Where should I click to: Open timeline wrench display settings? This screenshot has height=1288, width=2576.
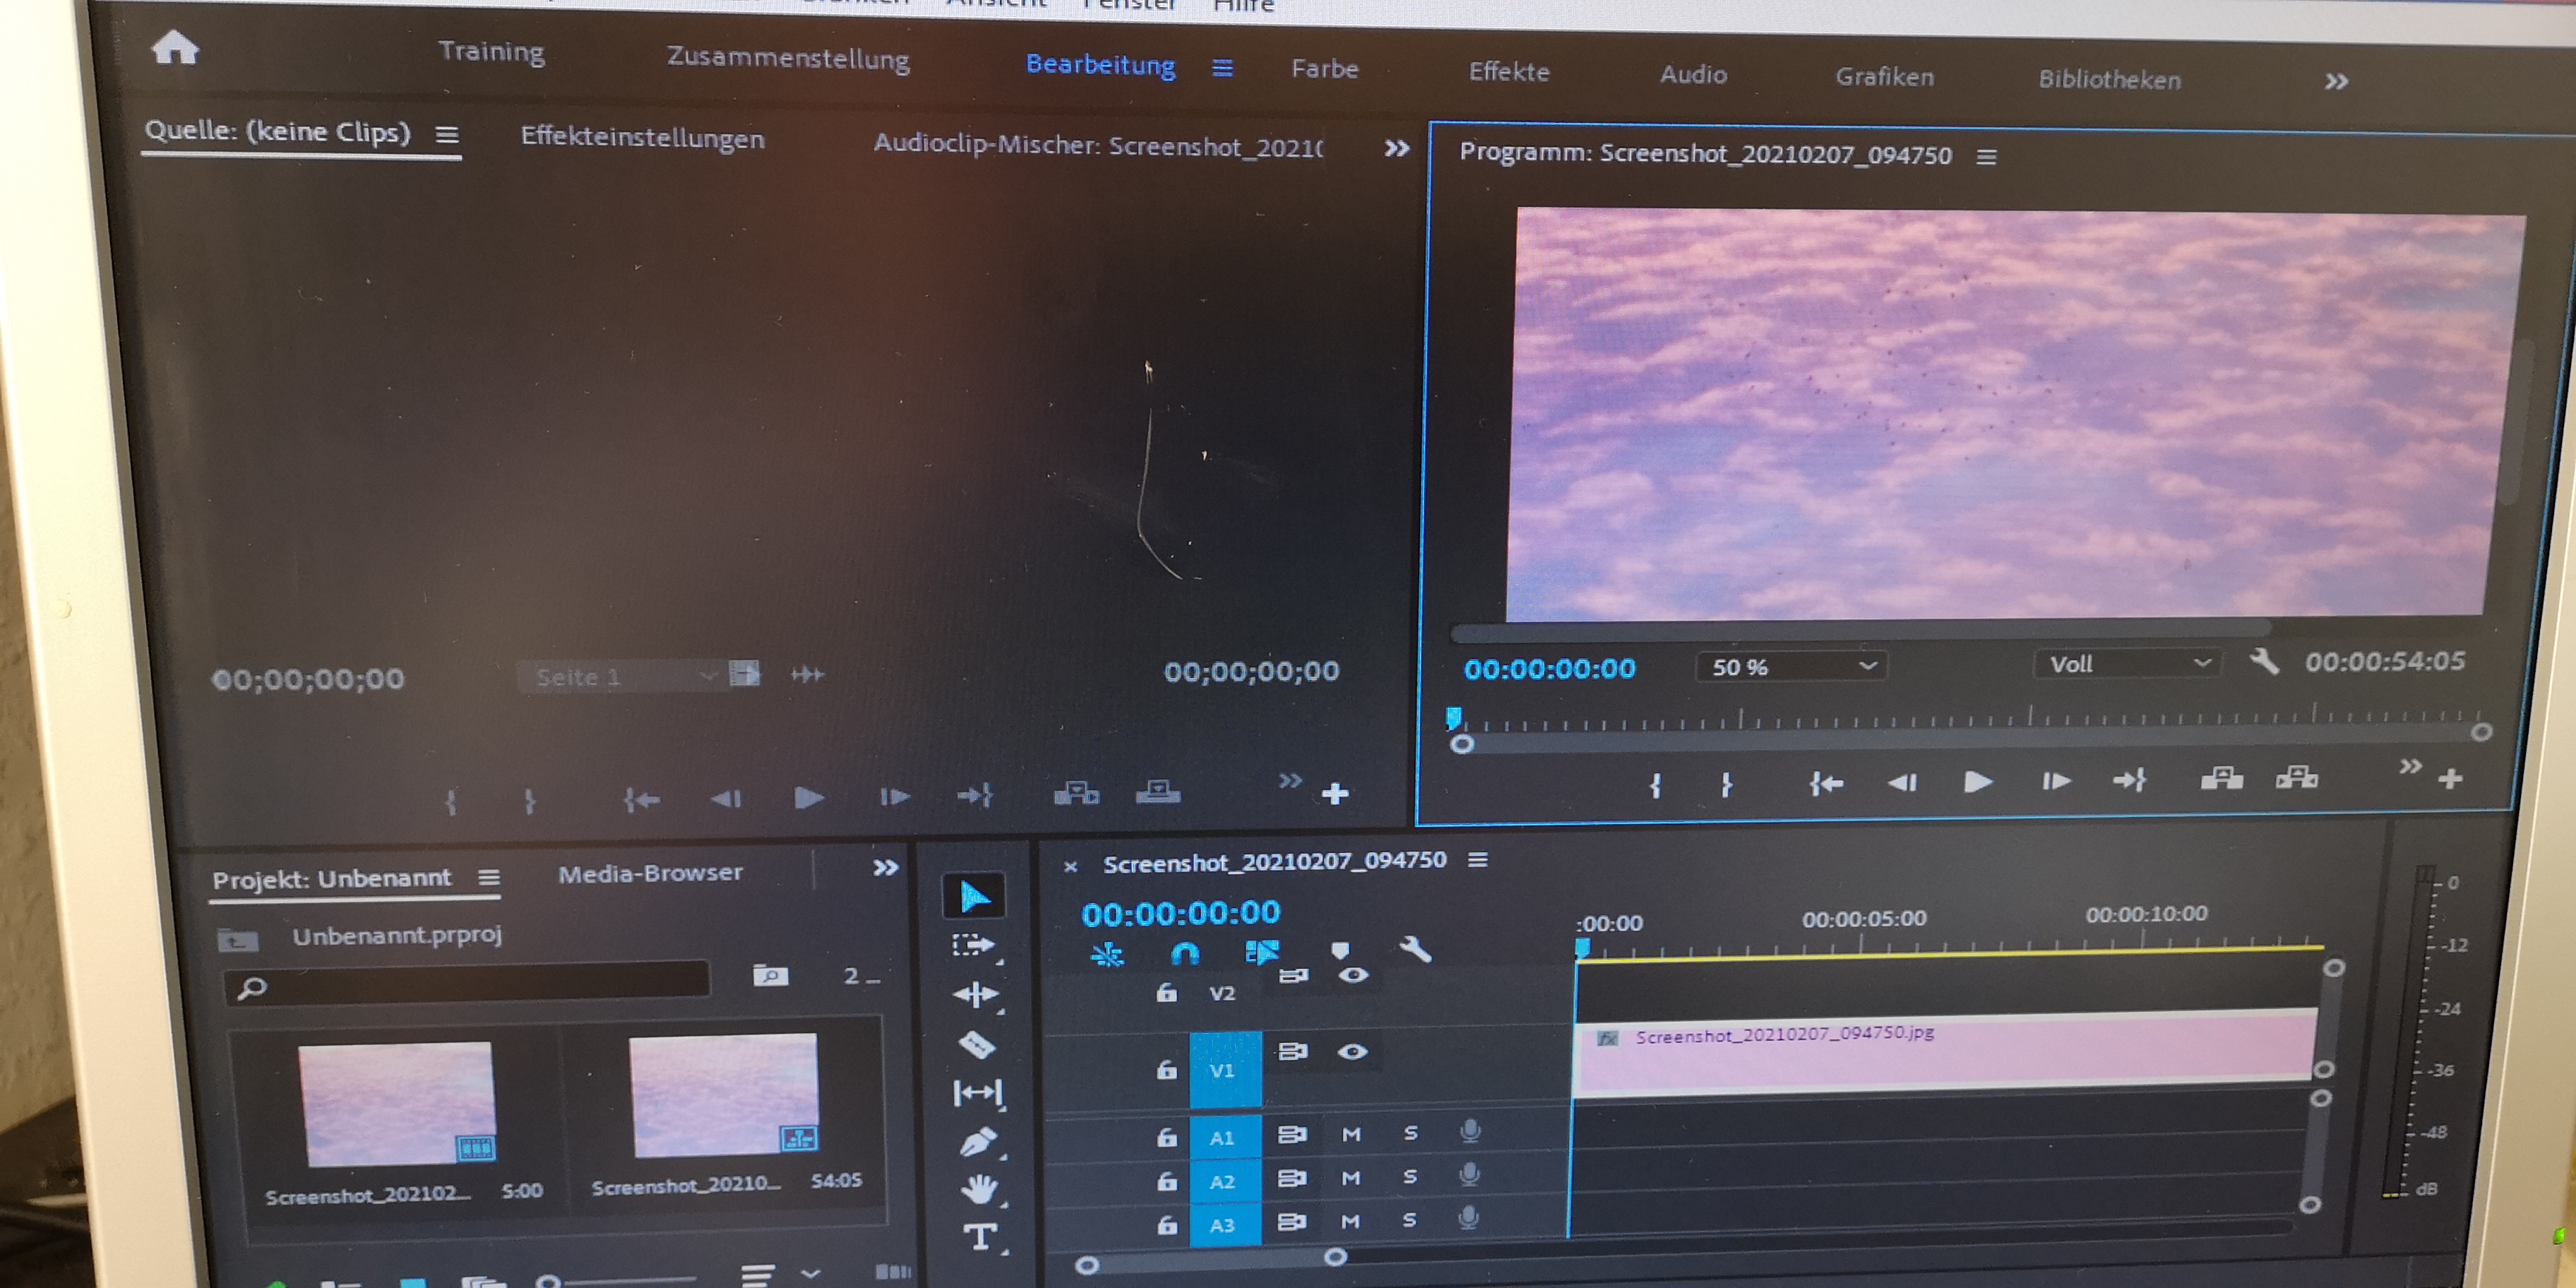[x=1415, y=948]
